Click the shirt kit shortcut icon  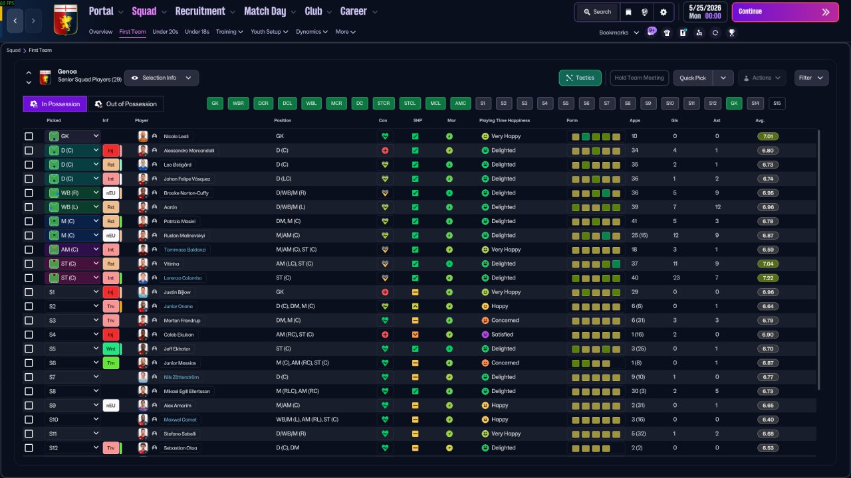click(x=667, y=33)
